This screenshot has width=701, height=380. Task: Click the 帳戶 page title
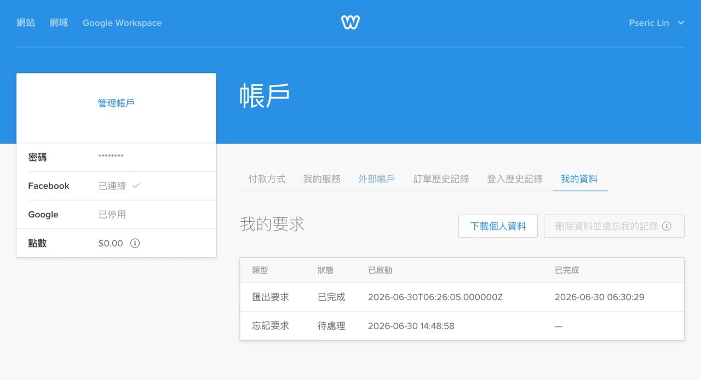(265, 96)
